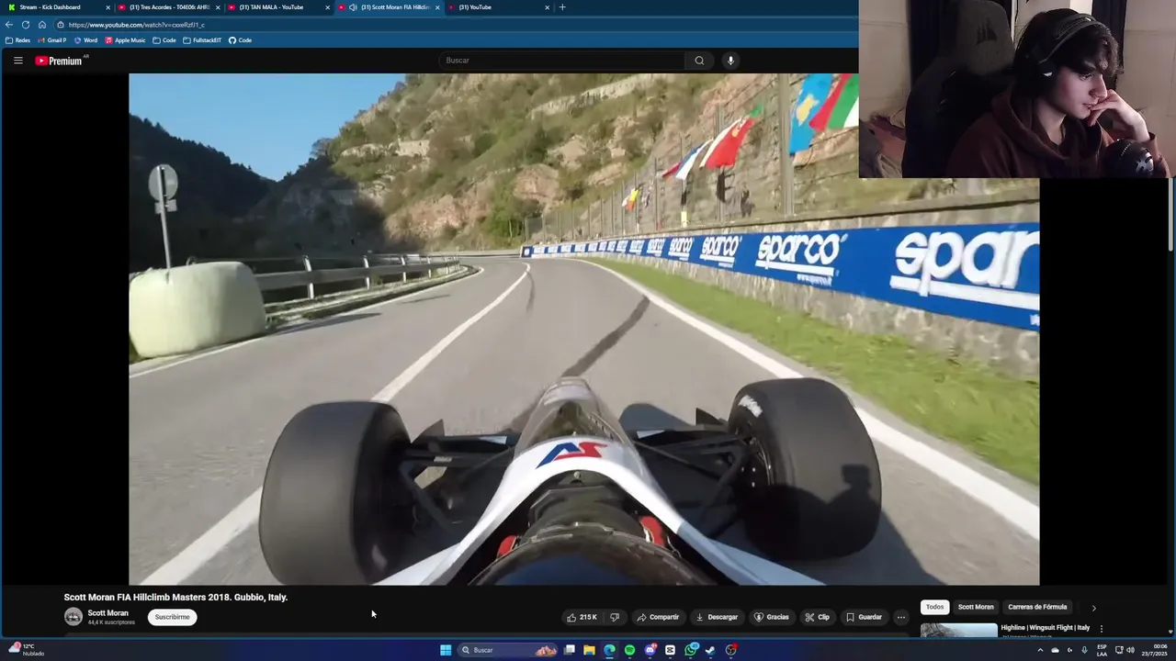
Task: Open the FullstackEIT bookmarks folder
Action: pos(203,40)
